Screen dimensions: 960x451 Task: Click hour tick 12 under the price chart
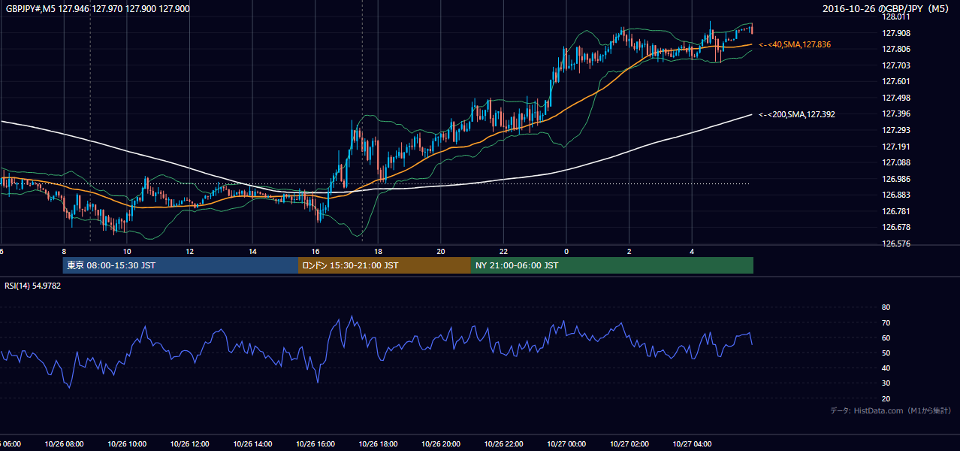pos(189,251)
